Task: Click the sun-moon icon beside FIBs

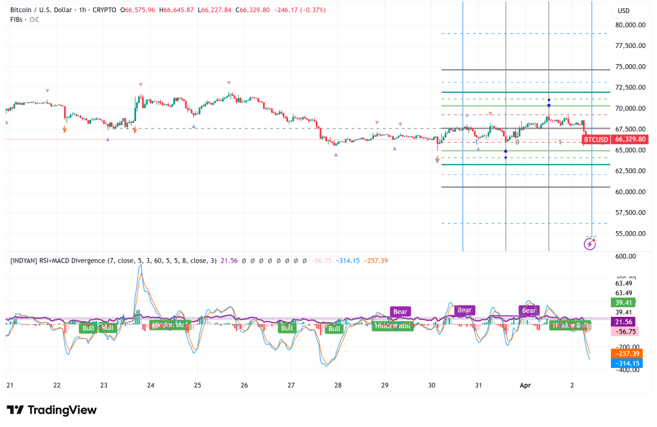Action: (x=33, y=19)
